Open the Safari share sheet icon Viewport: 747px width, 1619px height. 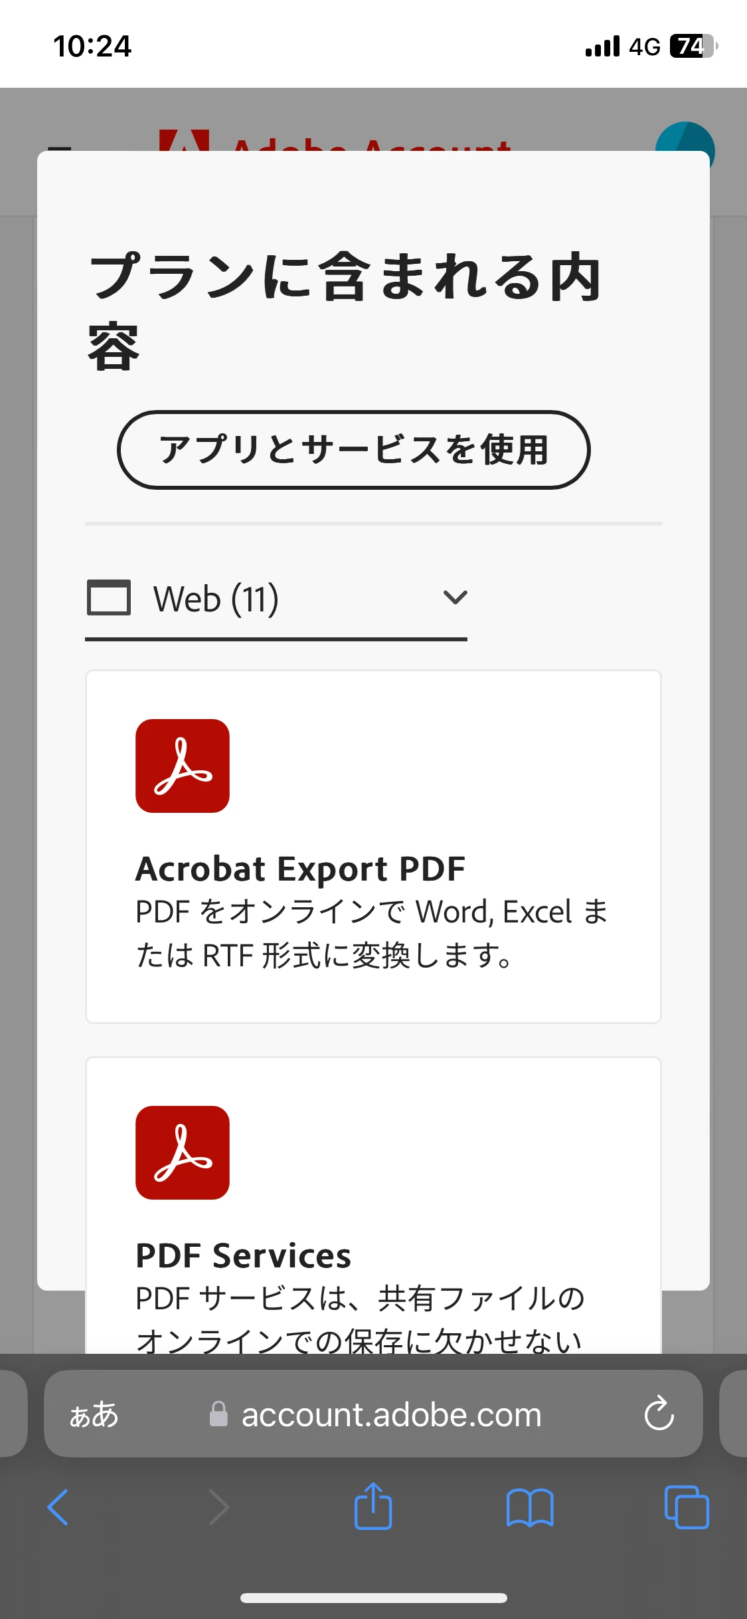tap(373, 1505)
